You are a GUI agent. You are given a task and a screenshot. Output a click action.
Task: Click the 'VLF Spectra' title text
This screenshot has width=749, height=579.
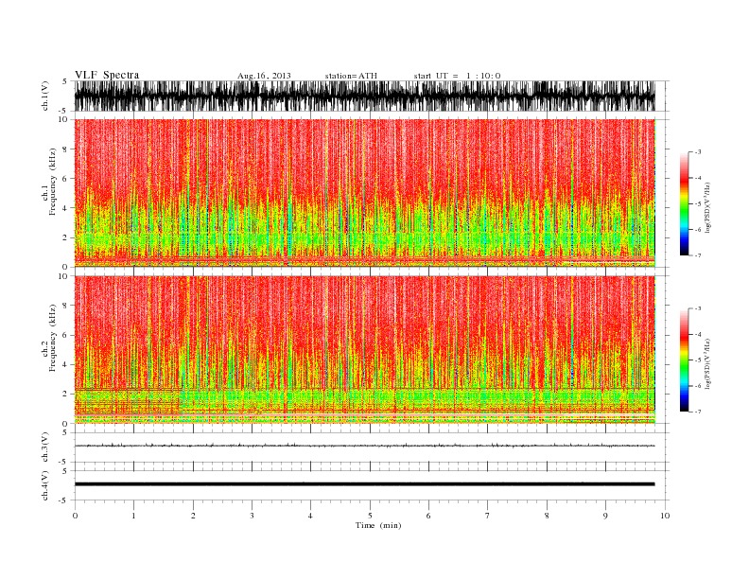pyautogui.click(x=107, y=75)
